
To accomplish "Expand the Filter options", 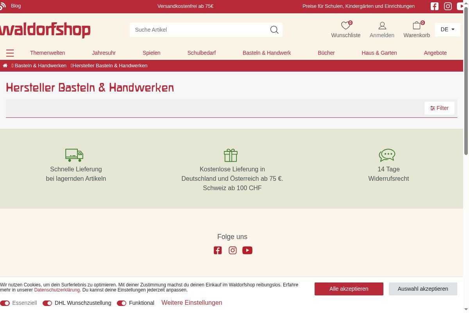I will coord(439,108).
